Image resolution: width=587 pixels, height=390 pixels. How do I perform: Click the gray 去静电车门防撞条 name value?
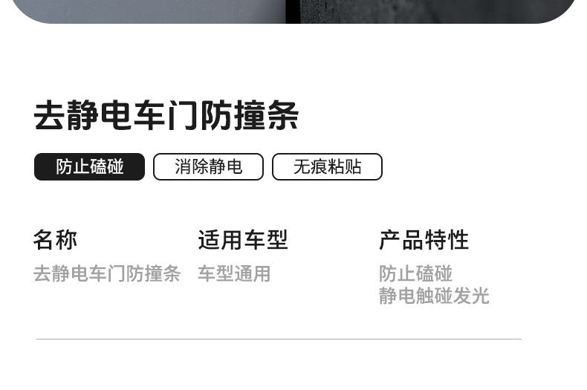coord(108,273)
